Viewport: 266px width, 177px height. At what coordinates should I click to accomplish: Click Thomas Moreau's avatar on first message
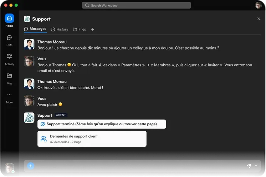click(x=29, y=44)
